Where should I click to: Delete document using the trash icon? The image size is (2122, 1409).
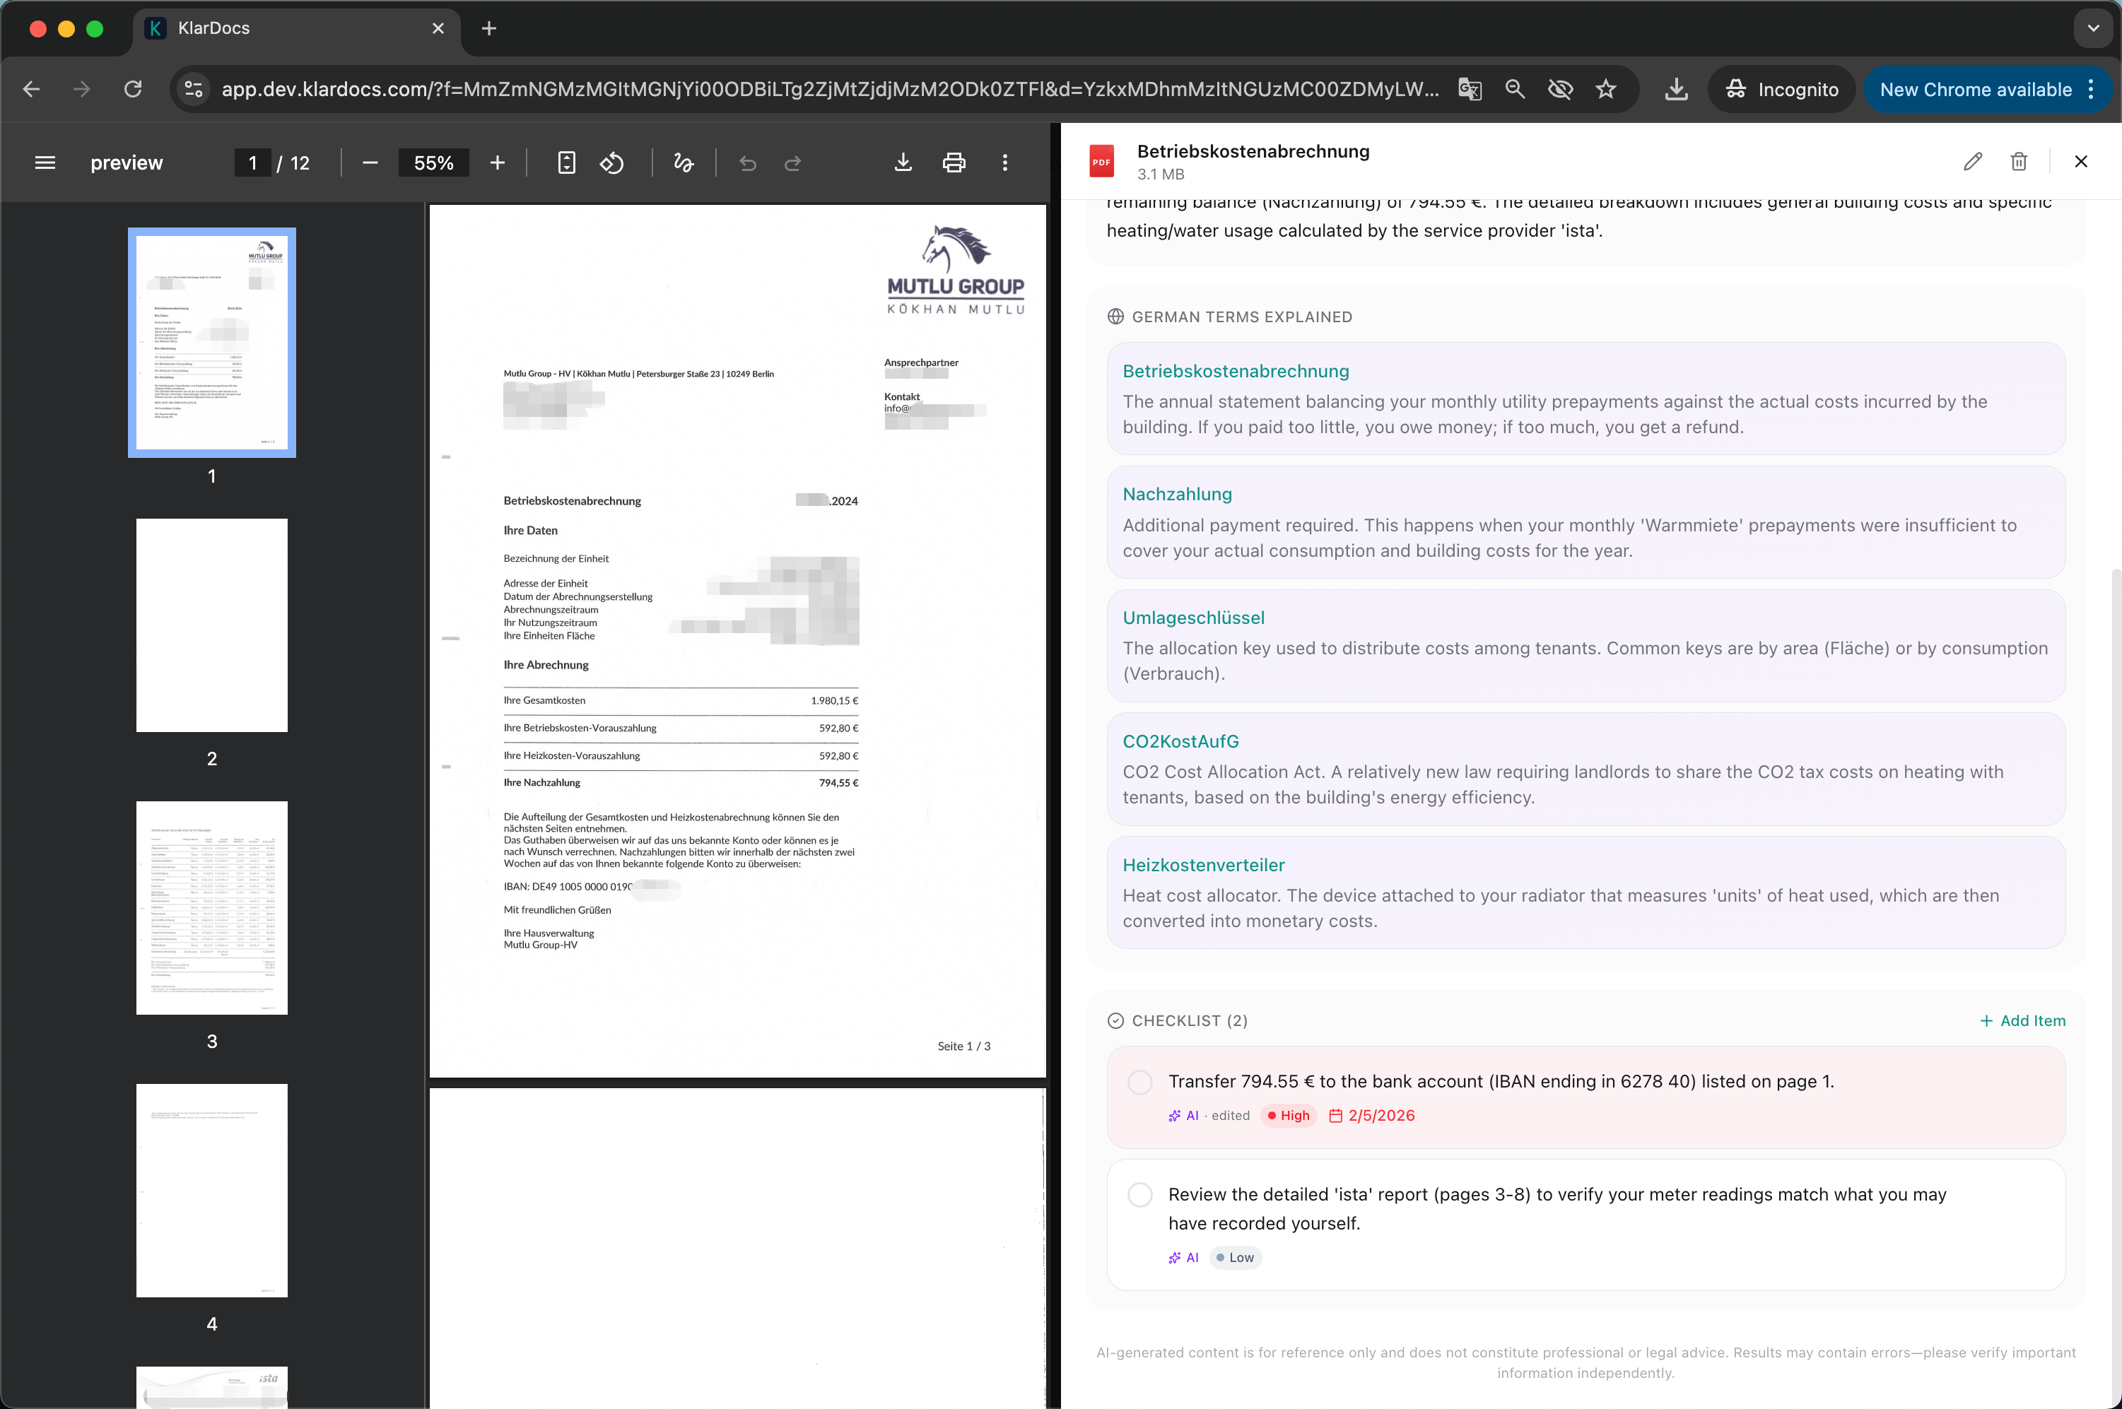coord(2019,162)
